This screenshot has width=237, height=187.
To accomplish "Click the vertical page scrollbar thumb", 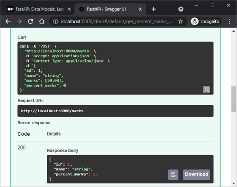I will pyautogui.click(x=233, y=99).
